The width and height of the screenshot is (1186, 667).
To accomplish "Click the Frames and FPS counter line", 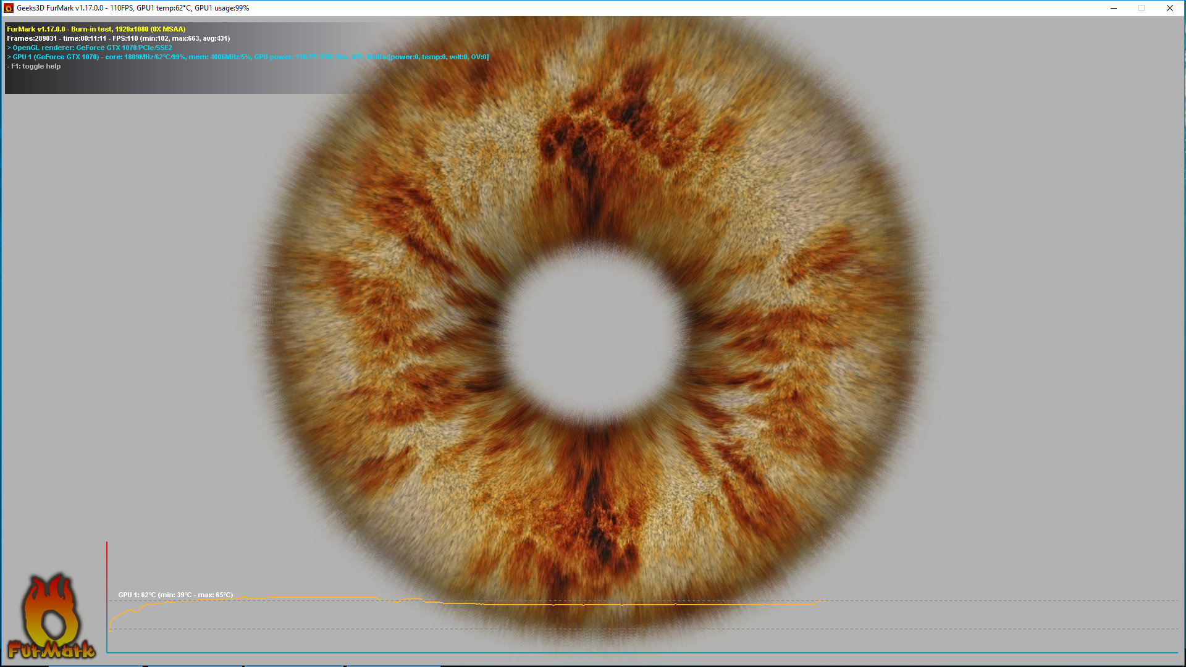I will click(x=118, y=38).
